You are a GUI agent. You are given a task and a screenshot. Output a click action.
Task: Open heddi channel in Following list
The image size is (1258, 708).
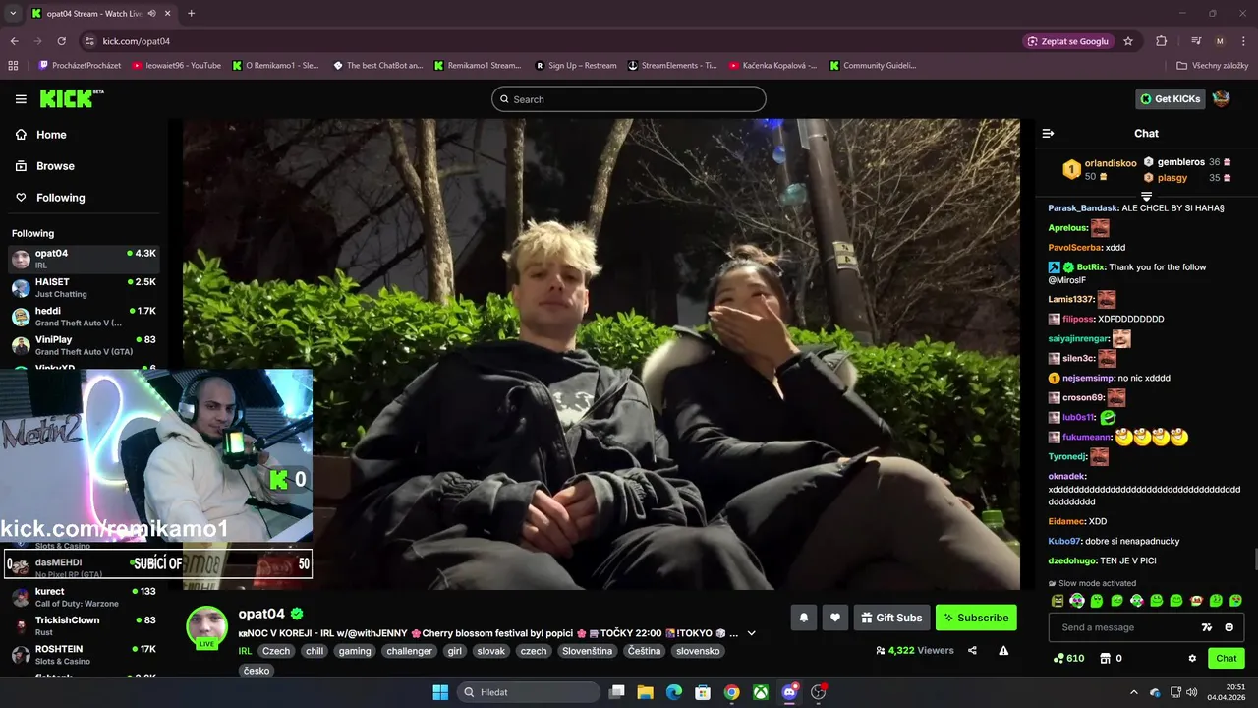[x=84, y=316]
